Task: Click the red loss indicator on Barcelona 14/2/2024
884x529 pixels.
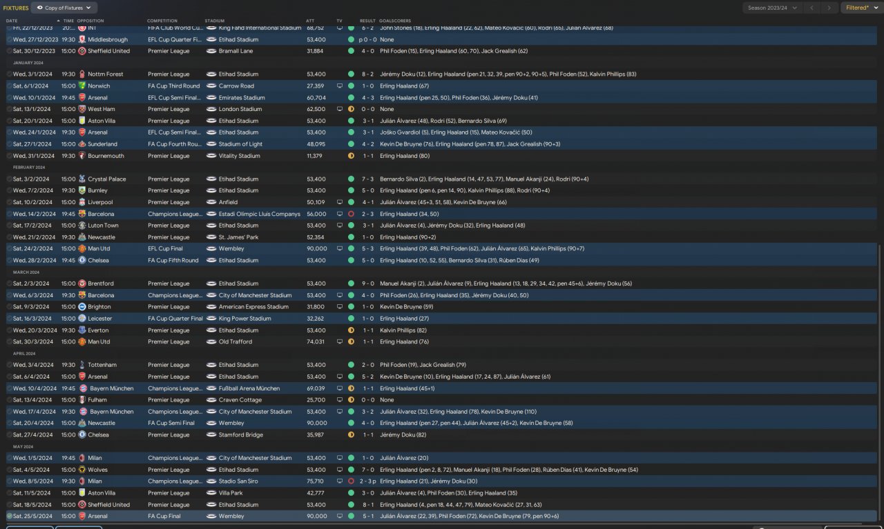Action: [x=351, y=214]
